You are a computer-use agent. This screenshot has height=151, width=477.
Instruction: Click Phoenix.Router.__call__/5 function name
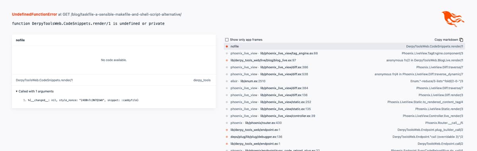444,123
